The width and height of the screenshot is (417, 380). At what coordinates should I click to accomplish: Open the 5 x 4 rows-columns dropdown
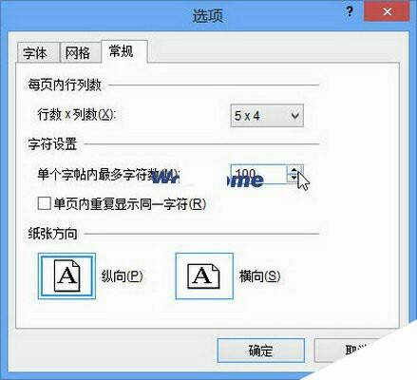267,116
